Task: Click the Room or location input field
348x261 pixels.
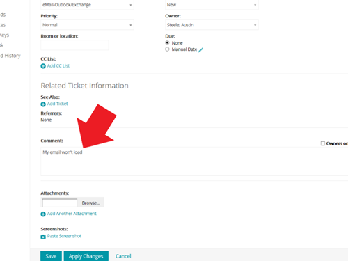Action: pyautogui.click(x=74, y=45)
